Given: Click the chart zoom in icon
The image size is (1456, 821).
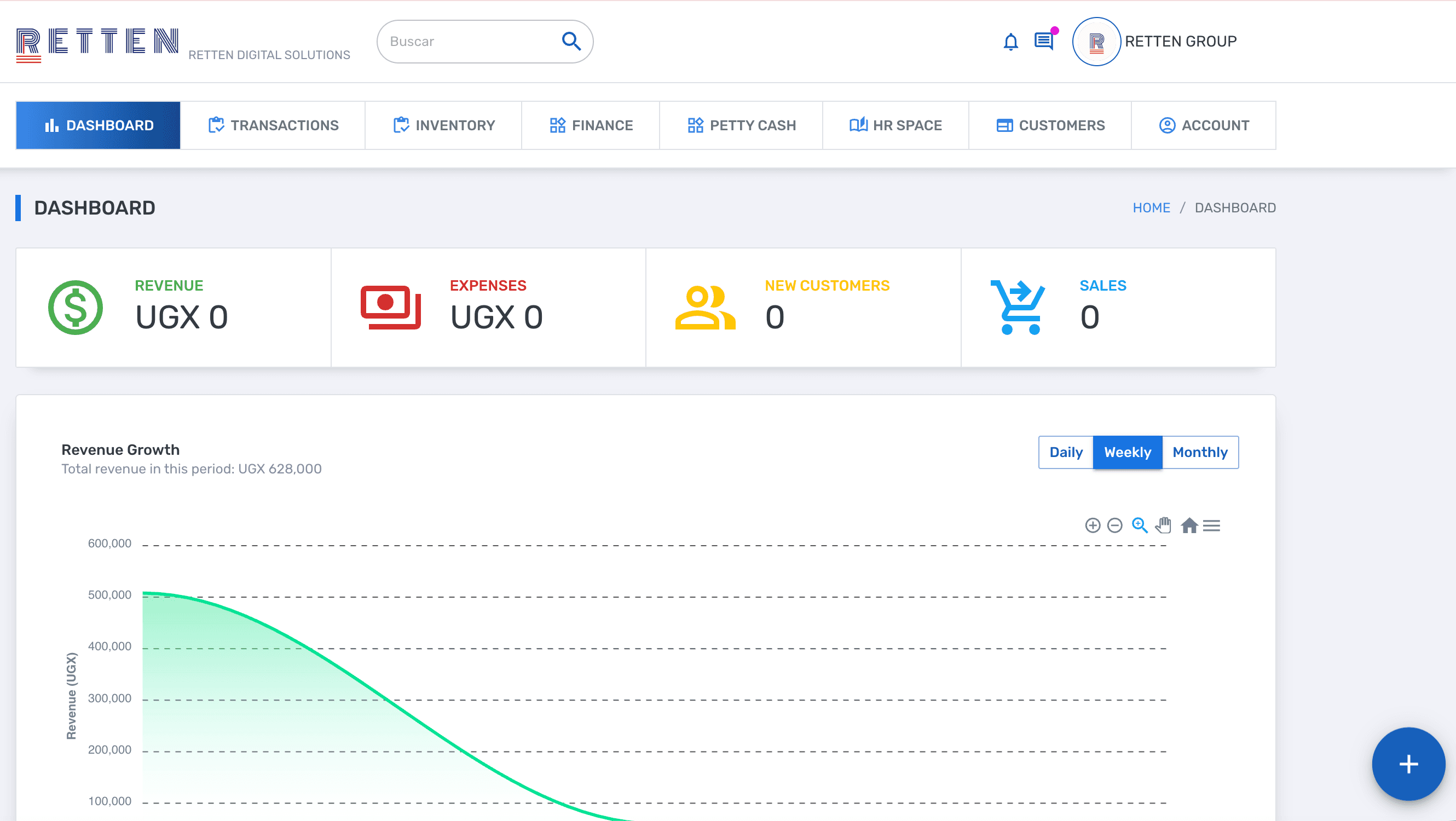Looking at the screenshot, I should click(x=1093, y=525).
